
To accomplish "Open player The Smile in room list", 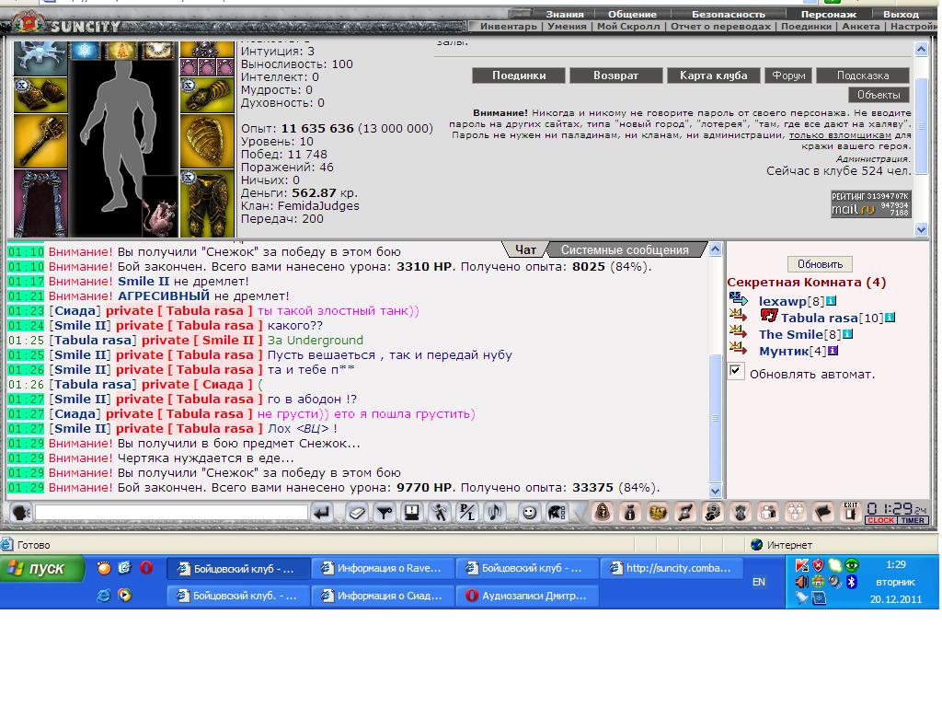I will (790, 334).
